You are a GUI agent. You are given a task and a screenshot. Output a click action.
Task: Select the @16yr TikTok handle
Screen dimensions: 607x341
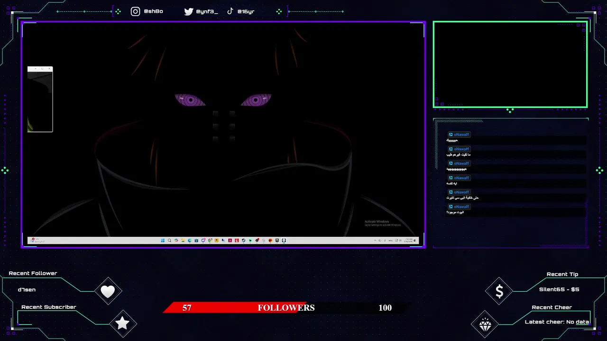coord(246,11)
